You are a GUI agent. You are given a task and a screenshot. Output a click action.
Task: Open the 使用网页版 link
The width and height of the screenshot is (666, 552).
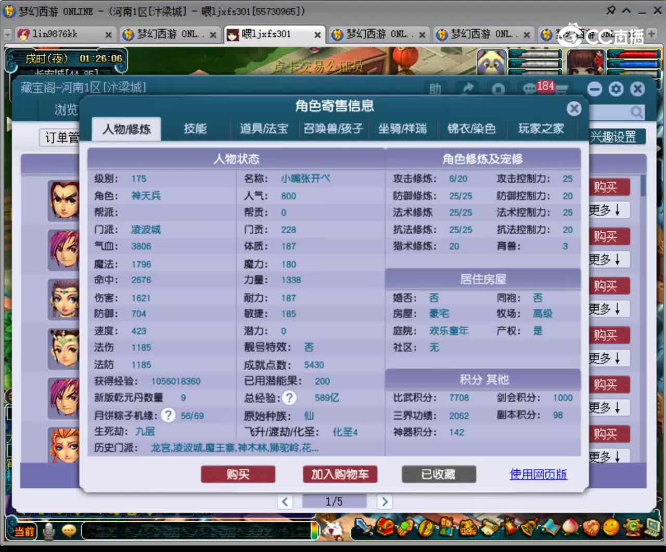(x=539, y=474)
